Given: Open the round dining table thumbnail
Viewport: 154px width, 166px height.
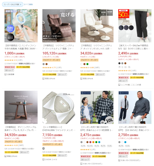Looking at the screenshot, I should point(21,107).
